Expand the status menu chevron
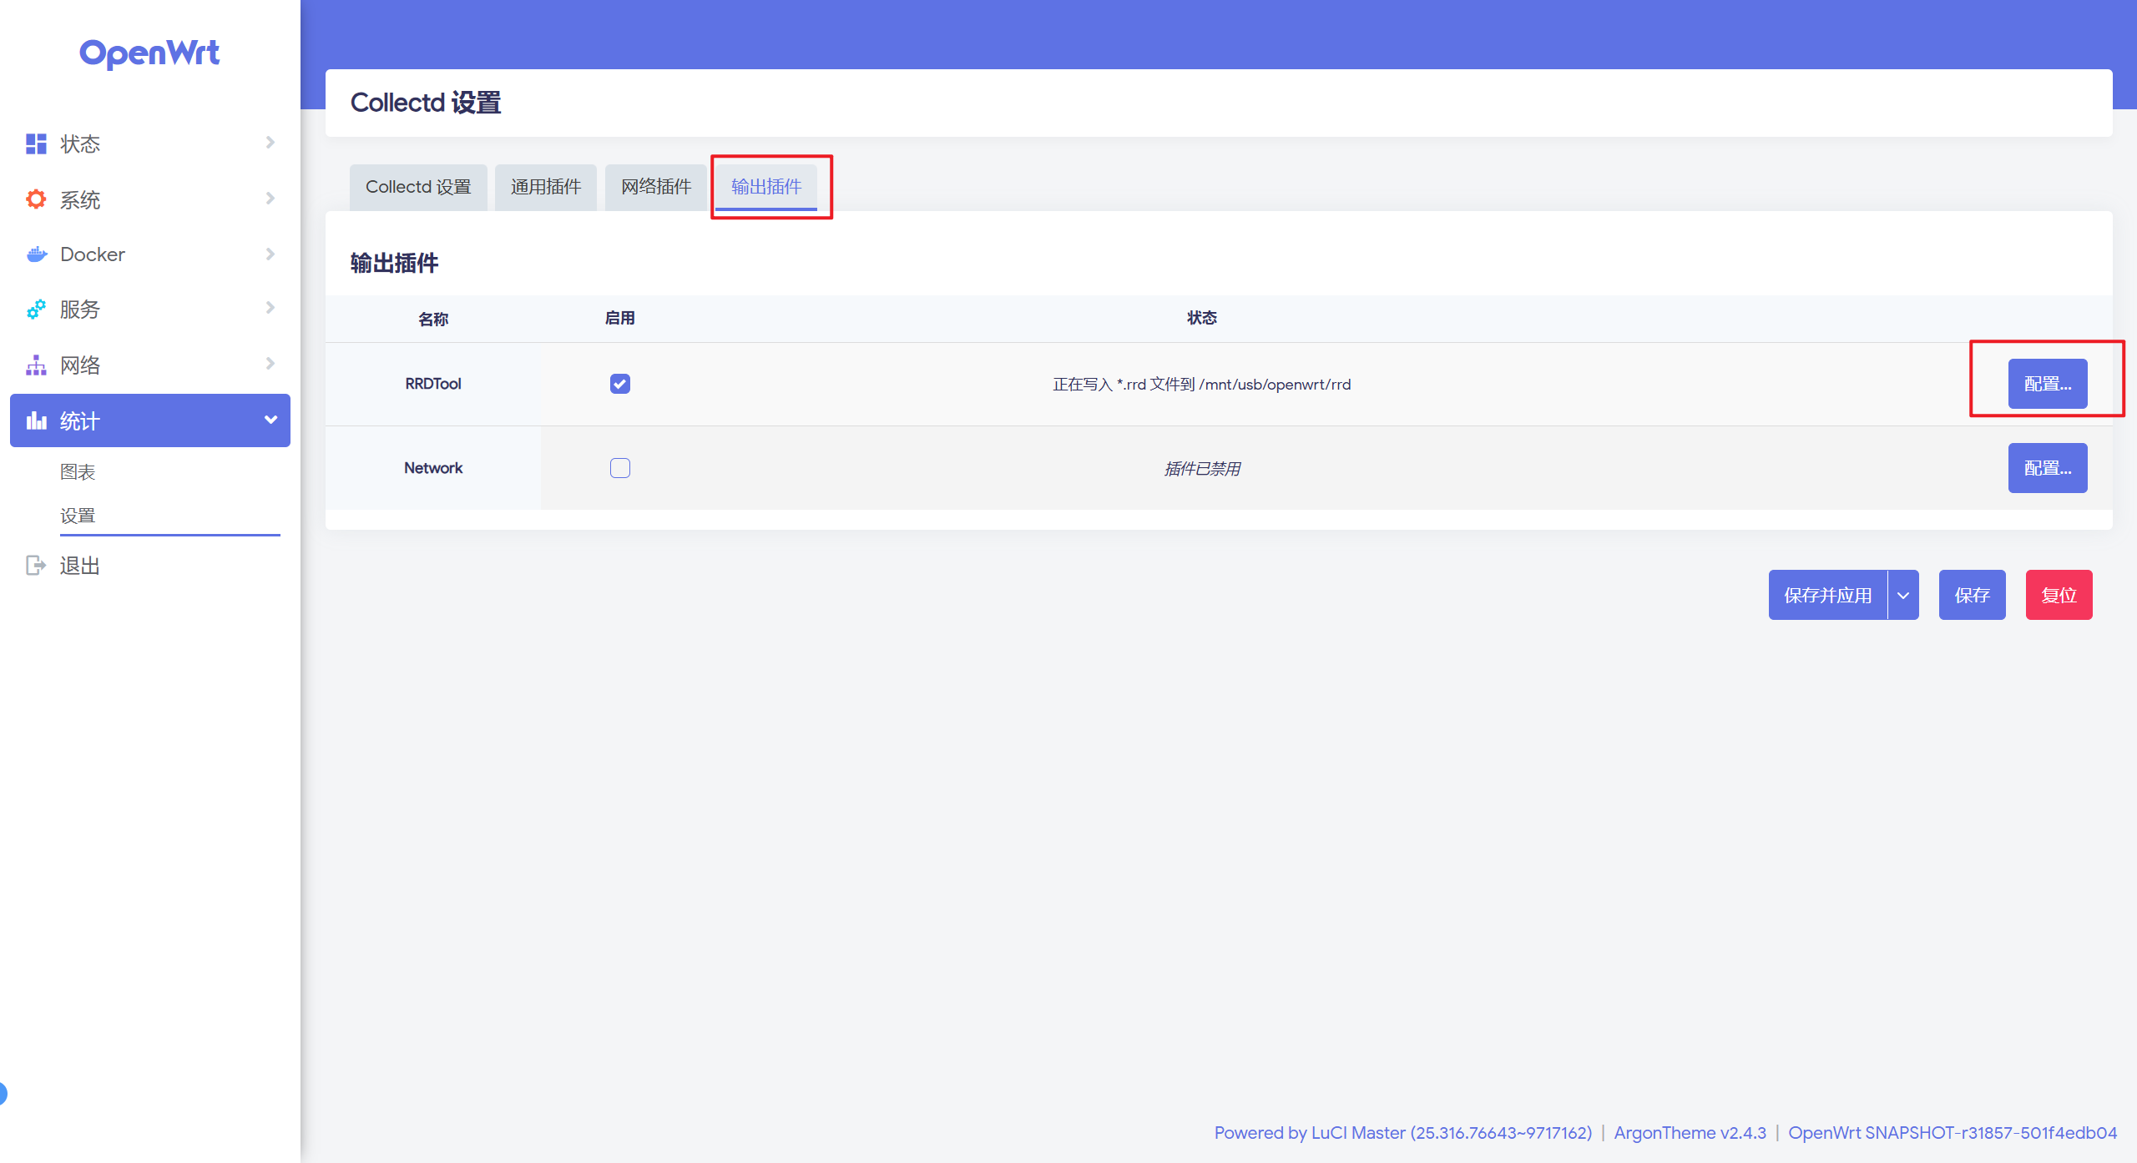 [270, 143]
